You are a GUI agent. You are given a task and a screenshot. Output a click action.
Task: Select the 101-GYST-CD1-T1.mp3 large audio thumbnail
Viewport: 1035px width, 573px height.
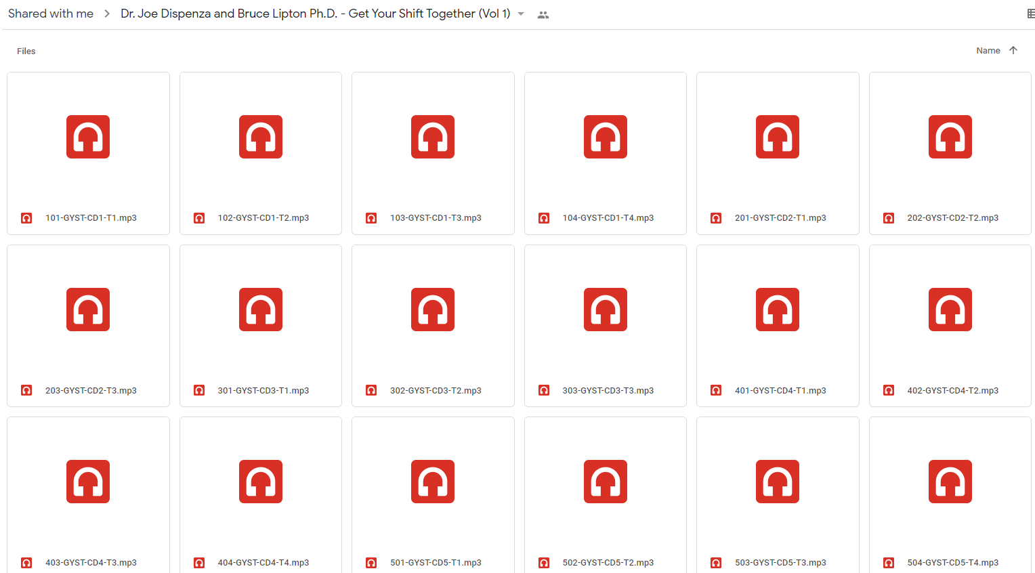(x=88, y=137)
